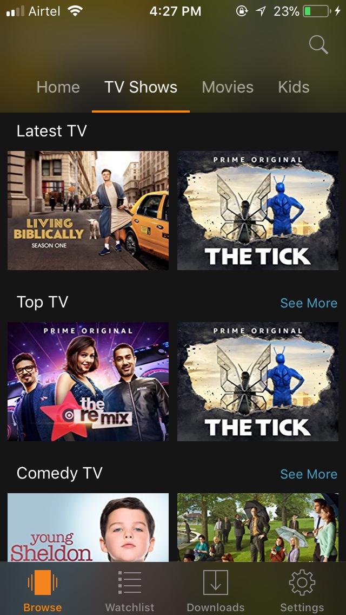Open Living Biblically thumbnail
The height and width of the screenshot is (615, 346).
coord(88,211)
